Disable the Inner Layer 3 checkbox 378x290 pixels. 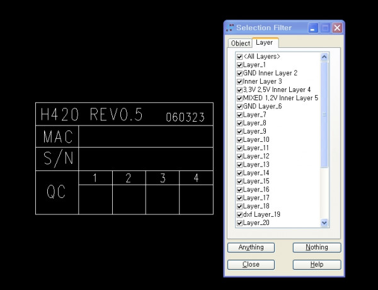(x=239, y=81)
